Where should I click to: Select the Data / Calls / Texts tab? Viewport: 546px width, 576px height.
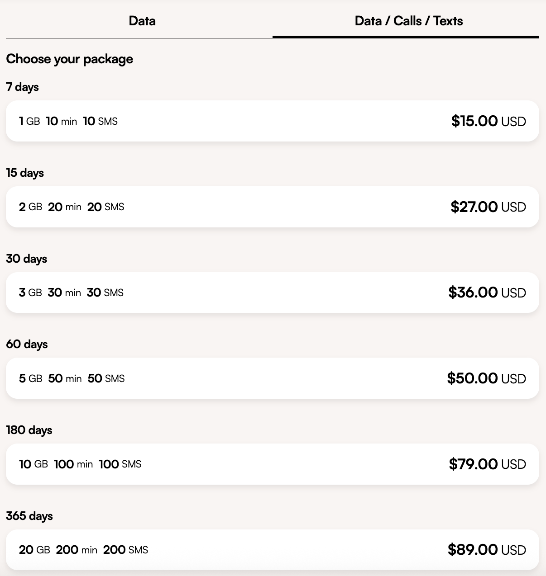[x=408, y=21]
